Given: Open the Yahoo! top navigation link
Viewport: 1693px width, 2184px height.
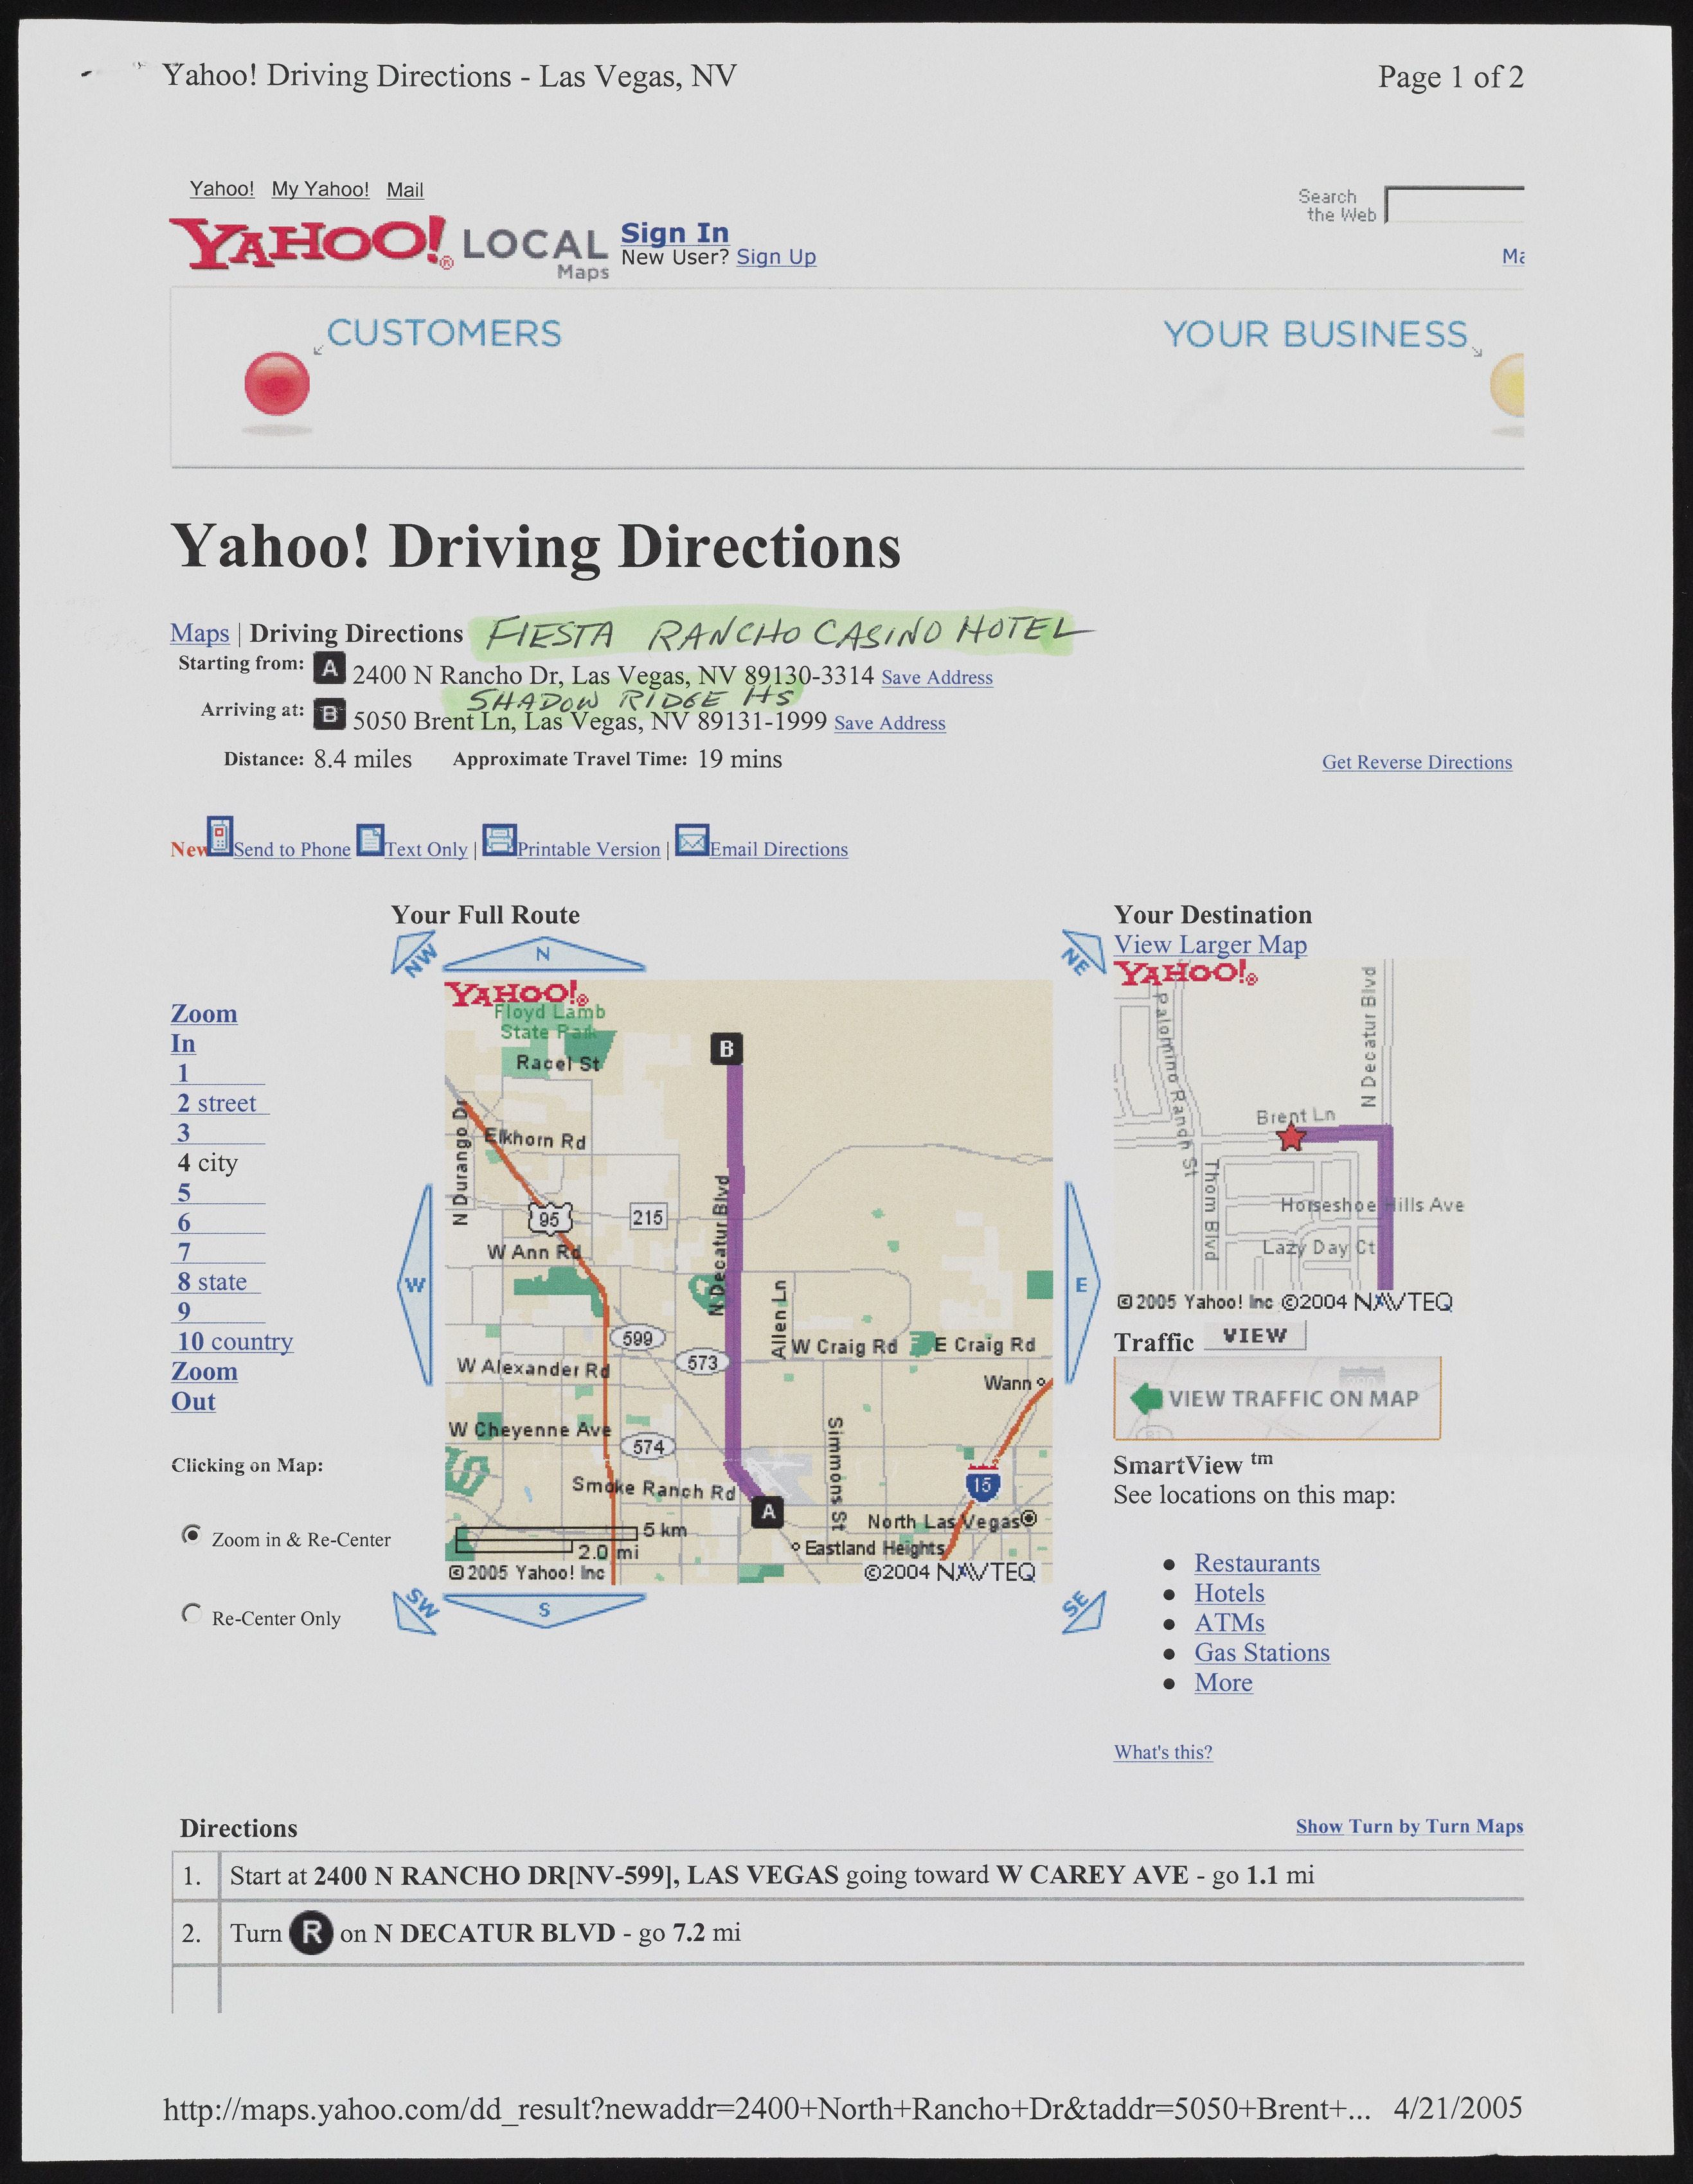Looking at the screenshot, I should [222, 189].
